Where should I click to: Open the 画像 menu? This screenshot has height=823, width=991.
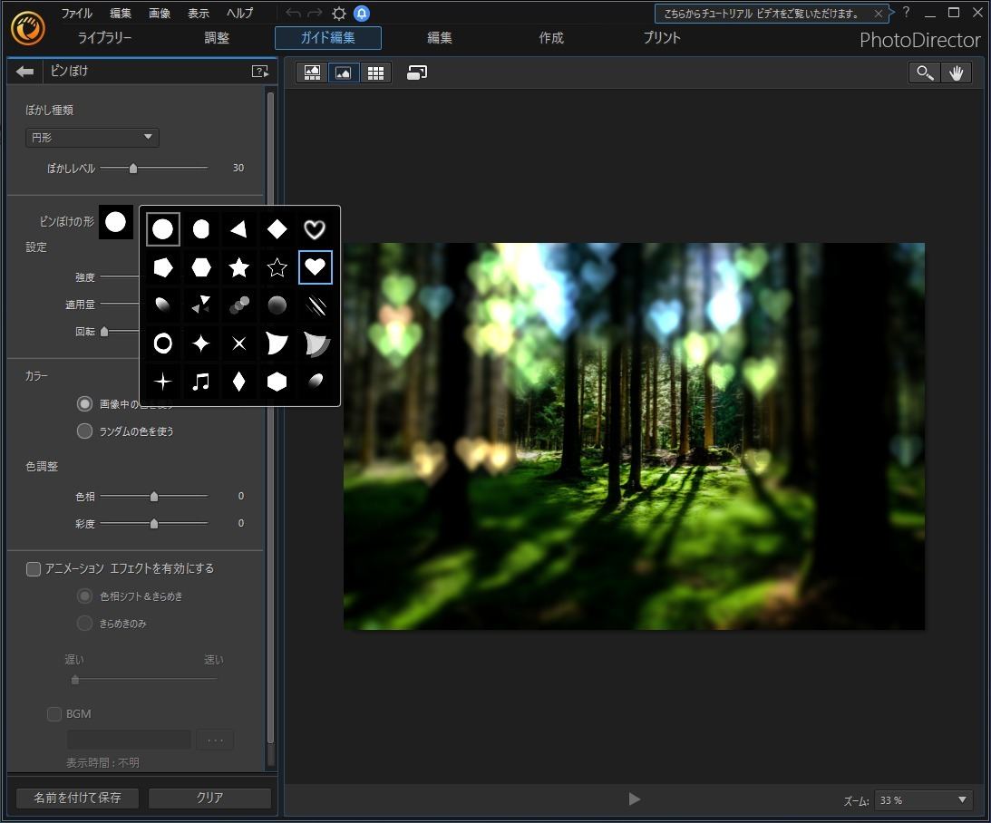point(160,14)
